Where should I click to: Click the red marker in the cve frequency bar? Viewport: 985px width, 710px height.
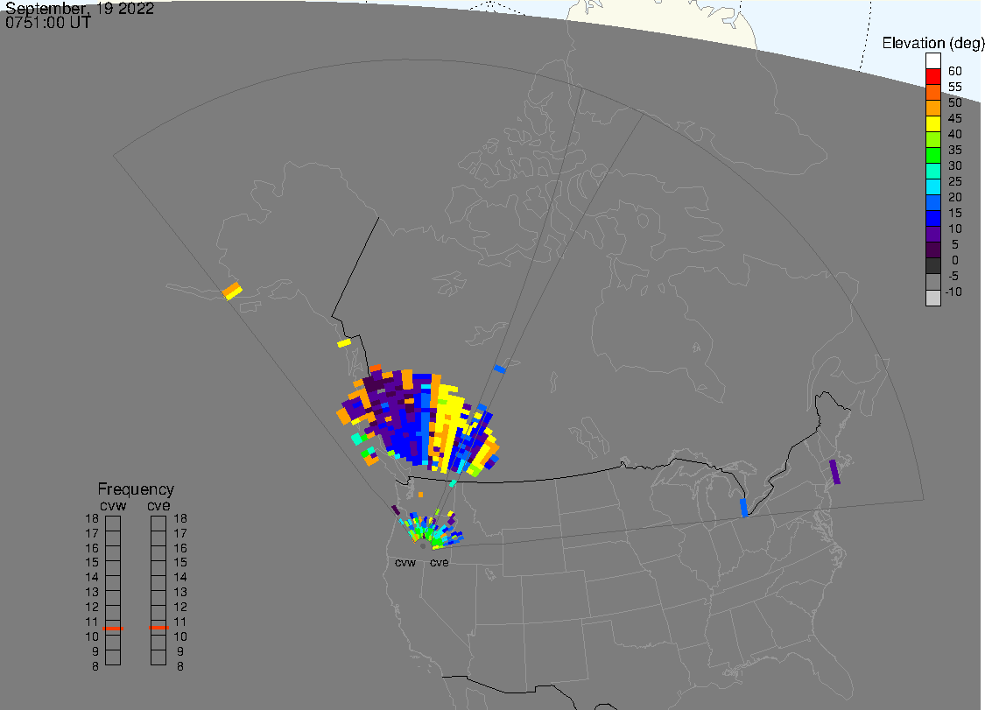(x=159, y=628)
